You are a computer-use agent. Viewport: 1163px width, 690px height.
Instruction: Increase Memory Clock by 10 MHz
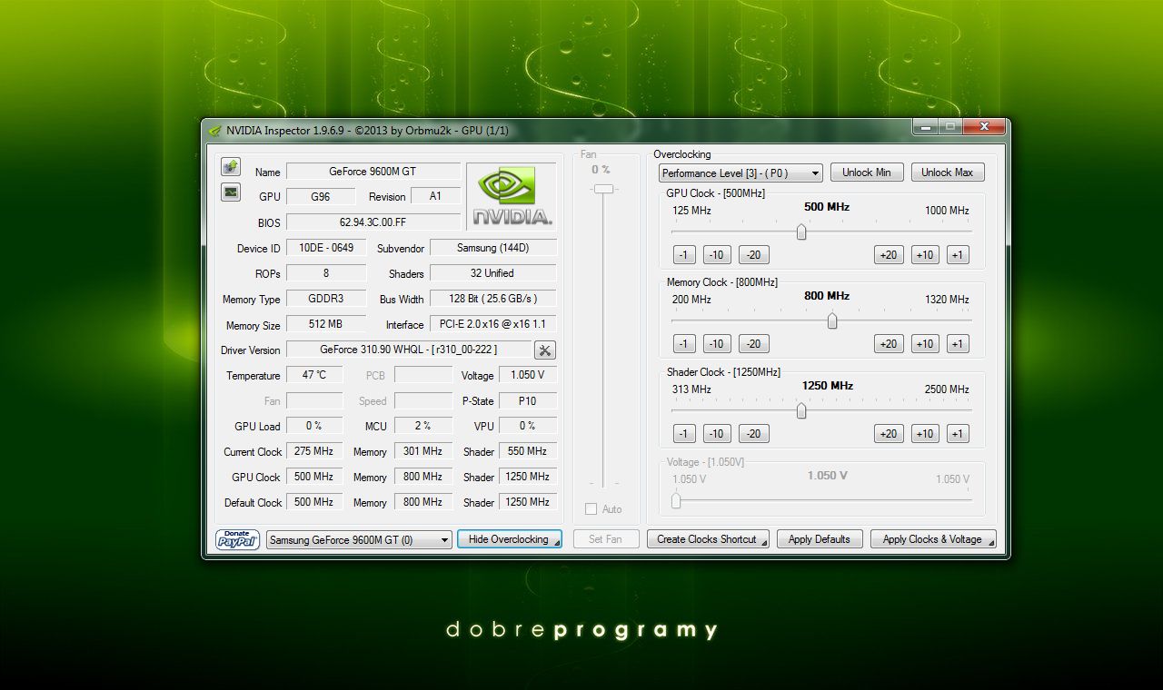(925, 344)
